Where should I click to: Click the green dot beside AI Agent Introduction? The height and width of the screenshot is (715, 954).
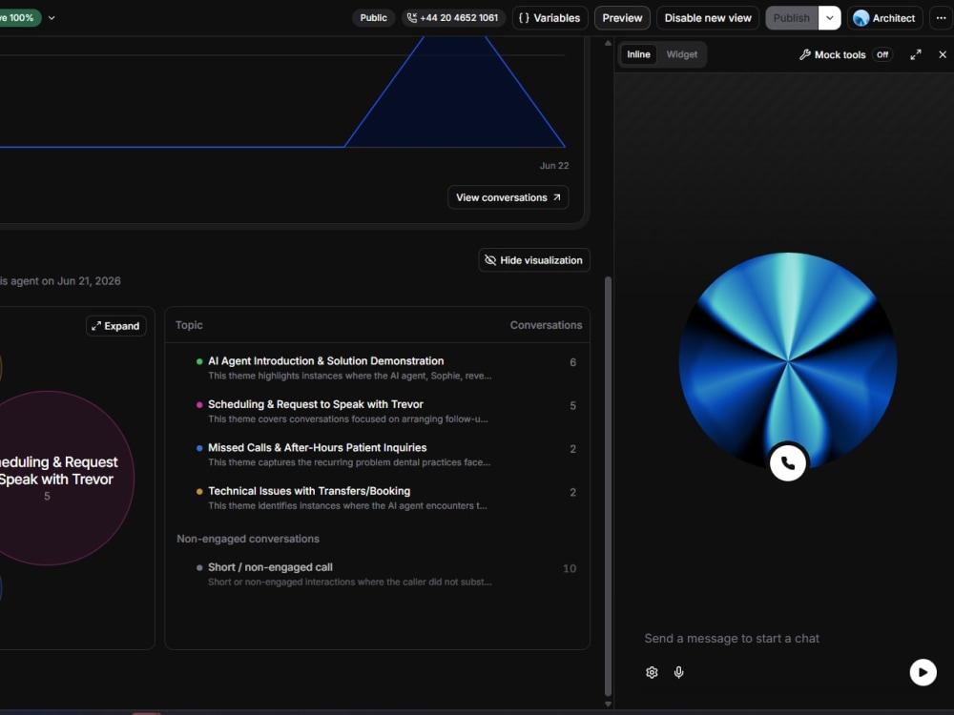(x=199, y=361)
